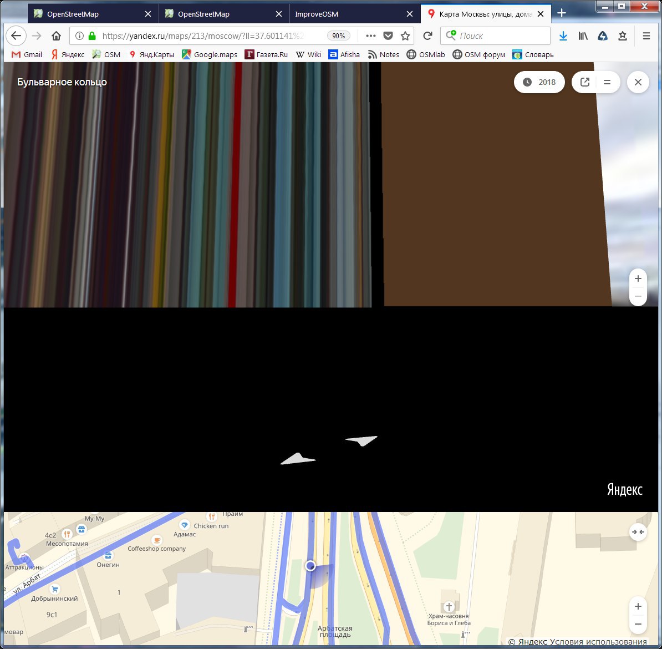Click the Арбатская площадь map label
The width and height of the screenshot is (662, 649).
tap(335, 631)
